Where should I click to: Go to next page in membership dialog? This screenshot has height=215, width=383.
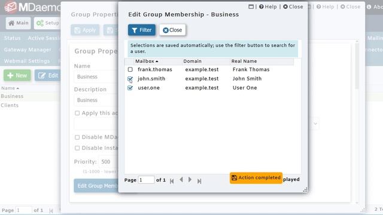point(190,180)
